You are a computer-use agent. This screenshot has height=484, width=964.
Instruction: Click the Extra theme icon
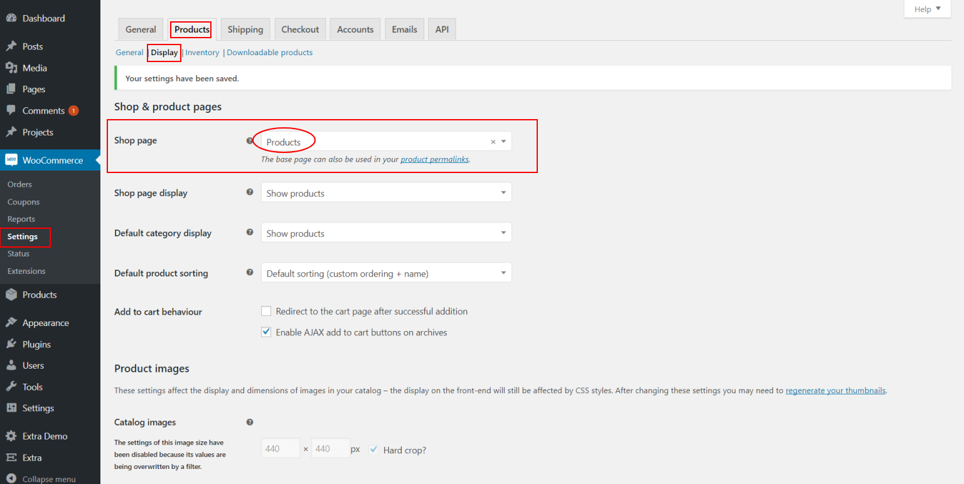pyautogui.click(x=11, y=458)
